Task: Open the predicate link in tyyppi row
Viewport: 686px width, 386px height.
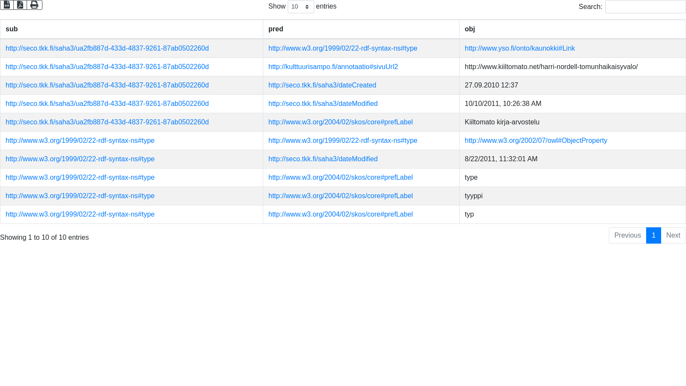Action: coord(340,196)
